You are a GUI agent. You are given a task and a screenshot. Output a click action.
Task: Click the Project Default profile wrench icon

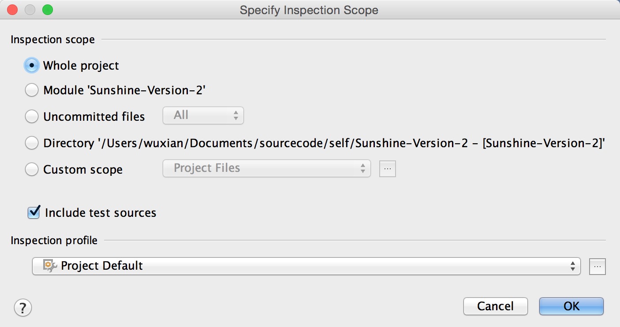coord(50,266)
